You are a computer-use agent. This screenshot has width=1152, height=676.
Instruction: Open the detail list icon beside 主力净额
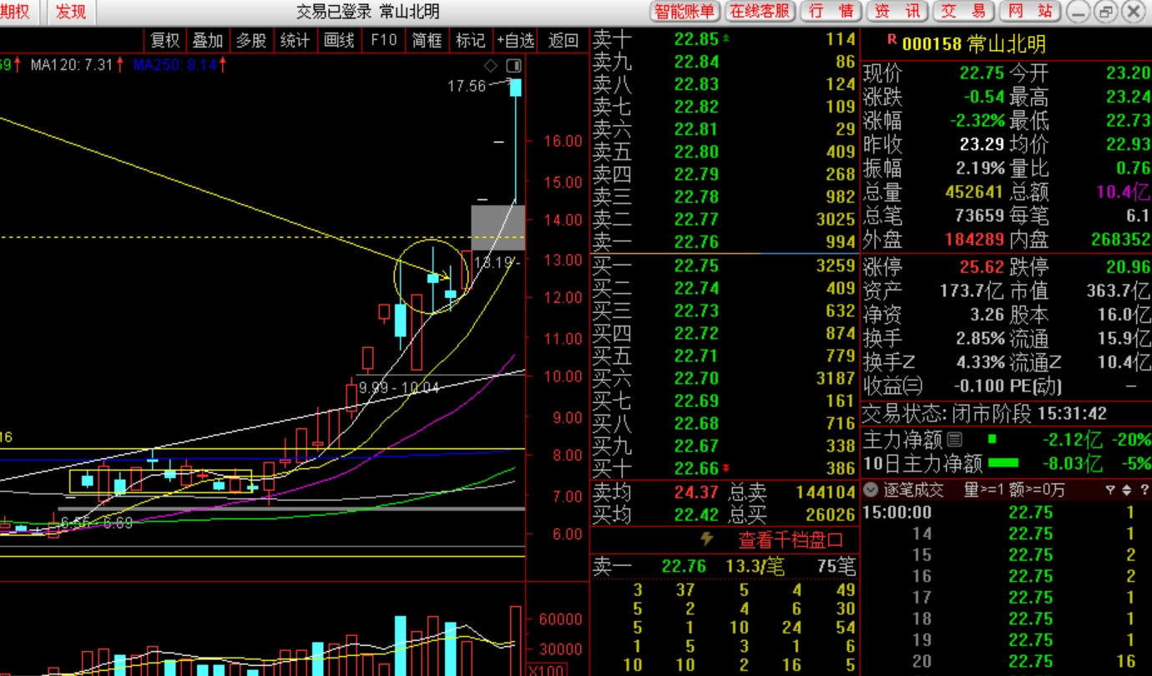(x=955, y=439)
